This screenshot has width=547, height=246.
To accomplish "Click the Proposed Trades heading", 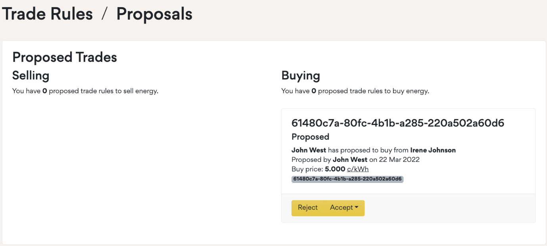I will 64,57.
